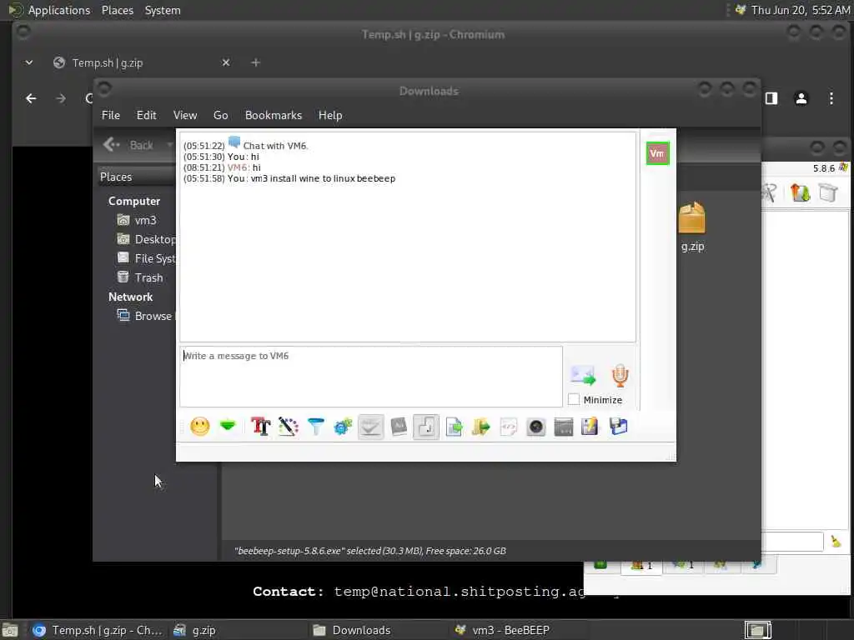
Task: Open Chromium three-dot menu
Action: point(831,98)
